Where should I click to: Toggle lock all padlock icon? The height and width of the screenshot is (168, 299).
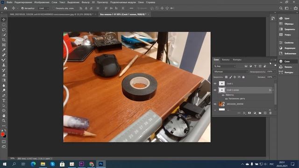coord(243,77)
